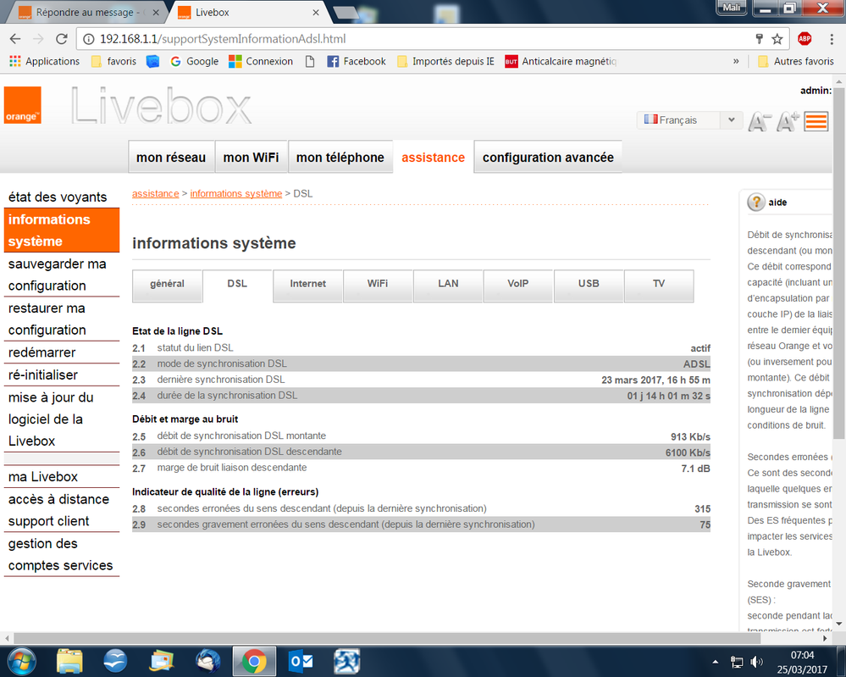Select the 7.1 dB noise margin value

click(695, 468)
